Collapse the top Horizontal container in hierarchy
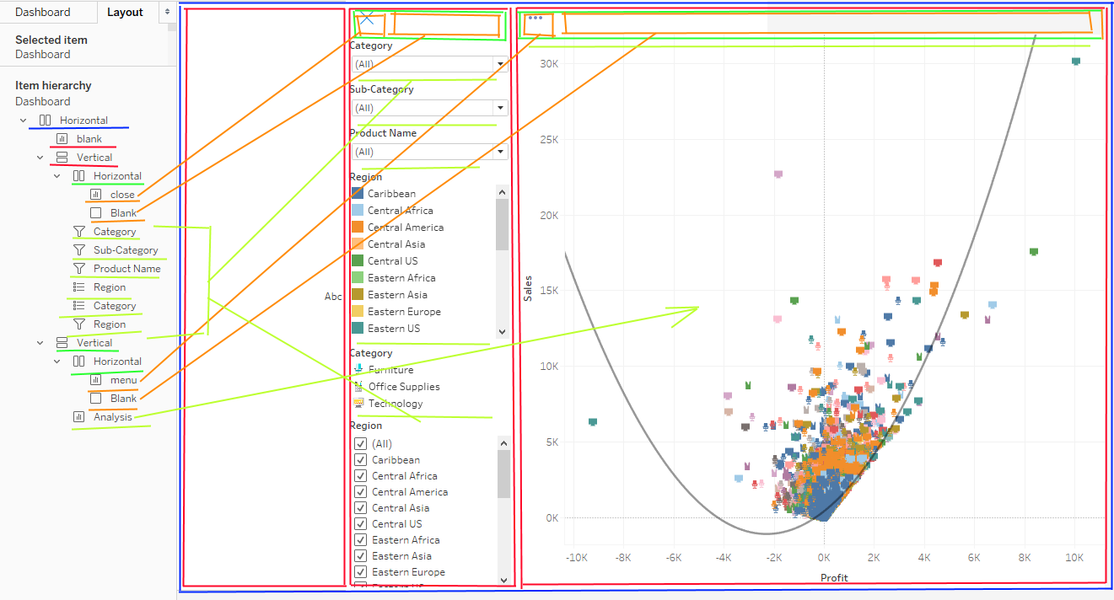The height and width of the screenshot is (600, 1114). pyautogui.click(x=24, y=121)
